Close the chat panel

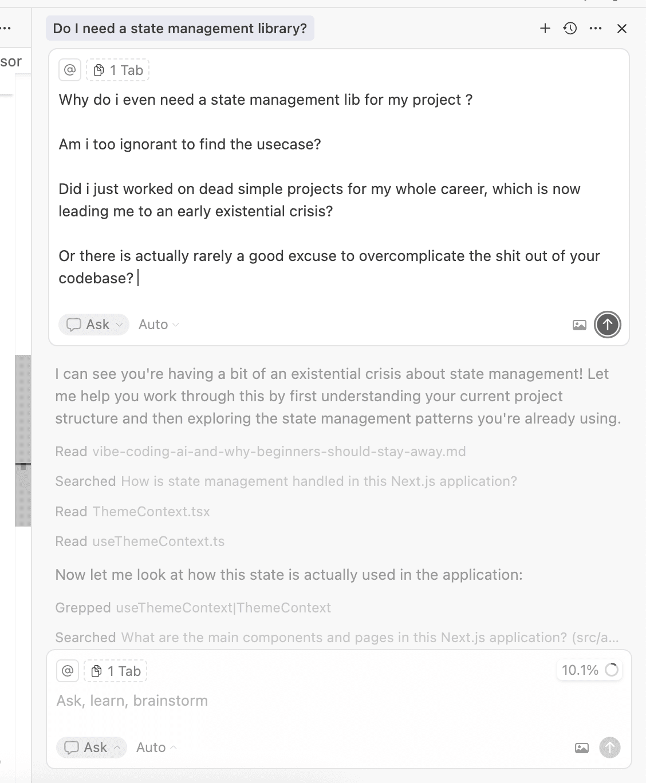point(622,29)
